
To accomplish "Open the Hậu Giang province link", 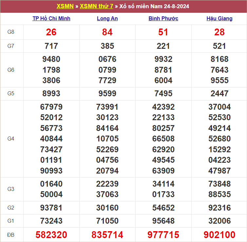I will pyautogui.click(x=219, y=18).
